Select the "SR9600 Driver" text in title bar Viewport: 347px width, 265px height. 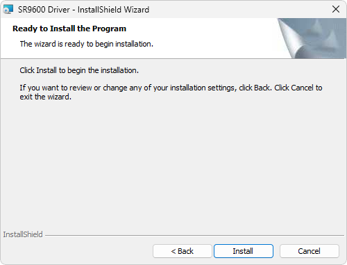coord(44,10)
